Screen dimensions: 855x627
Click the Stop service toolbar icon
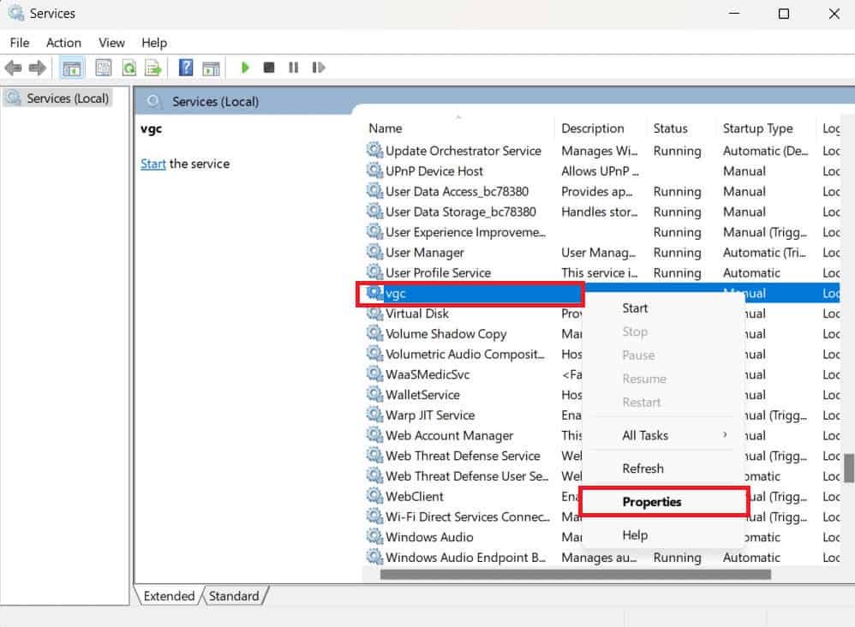tap(268, 68)
